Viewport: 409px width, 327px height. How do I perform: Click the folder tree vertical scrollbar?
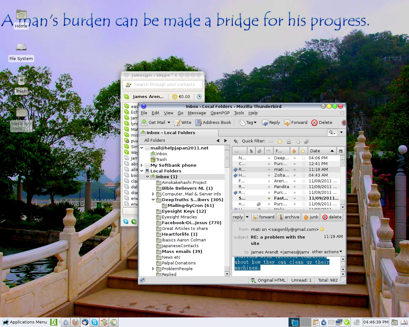click(227, 211)
